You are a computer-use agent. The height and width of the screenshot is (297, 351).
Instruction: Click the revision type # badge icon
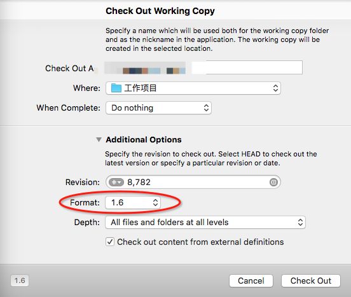point(116,182)
